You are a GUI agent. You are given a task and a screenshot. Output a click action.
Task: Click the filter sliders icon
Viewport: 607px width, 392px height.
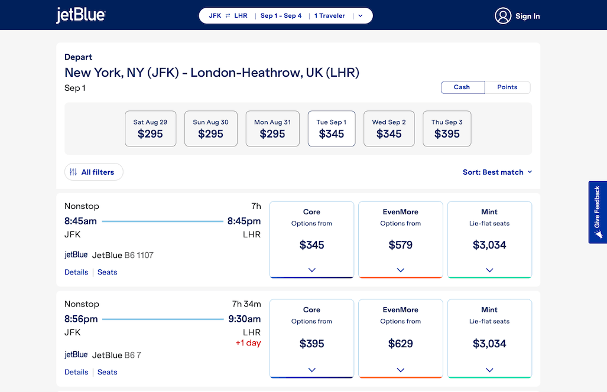point(73,172)
